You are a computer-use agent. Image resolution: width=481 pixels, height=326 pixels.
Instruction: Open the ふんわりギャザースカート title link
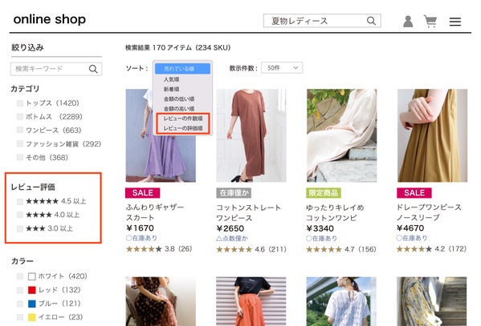tap(155, 212)
